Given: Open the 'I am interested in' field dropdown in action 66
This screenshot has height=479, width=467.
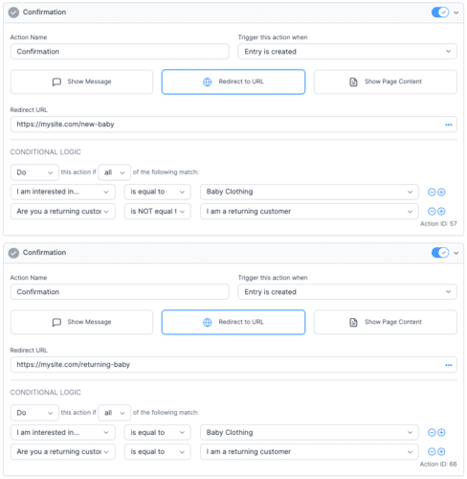Looking at the screenshot, I should [x=63, y=433].
